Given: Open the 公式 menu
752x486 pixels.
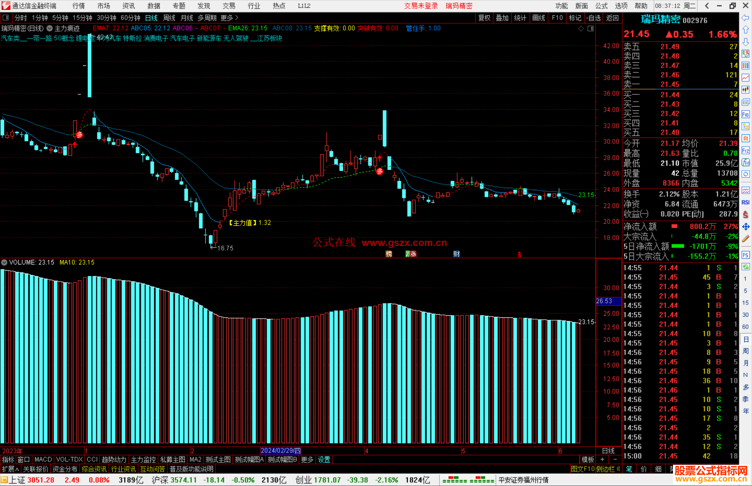Looking at the screenshot, I should coord(601,6).
